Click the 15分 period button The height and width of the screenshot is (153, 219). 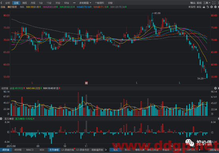point(49,3)
